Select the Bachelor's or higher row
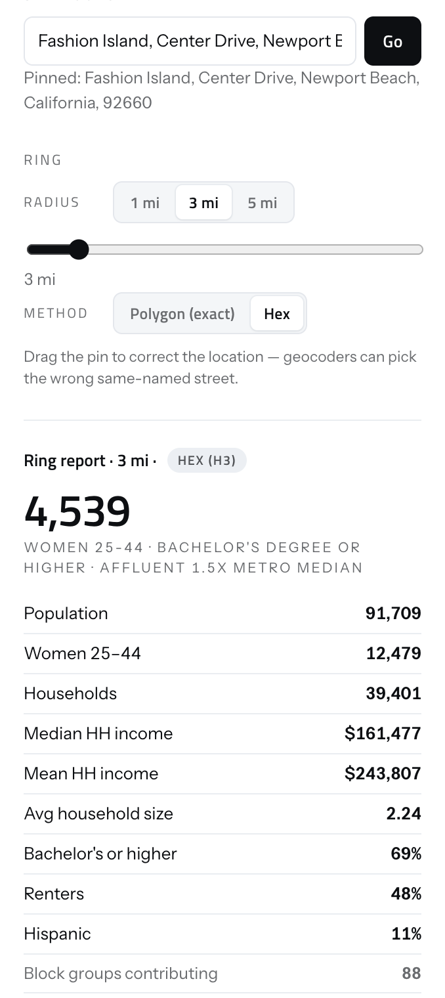445x998 pixels. (x=222, y=854)
